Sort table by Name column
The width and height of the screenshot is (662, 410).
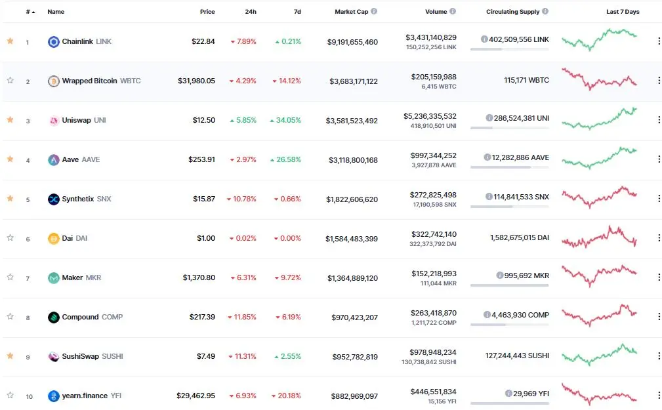pos(56,12)
